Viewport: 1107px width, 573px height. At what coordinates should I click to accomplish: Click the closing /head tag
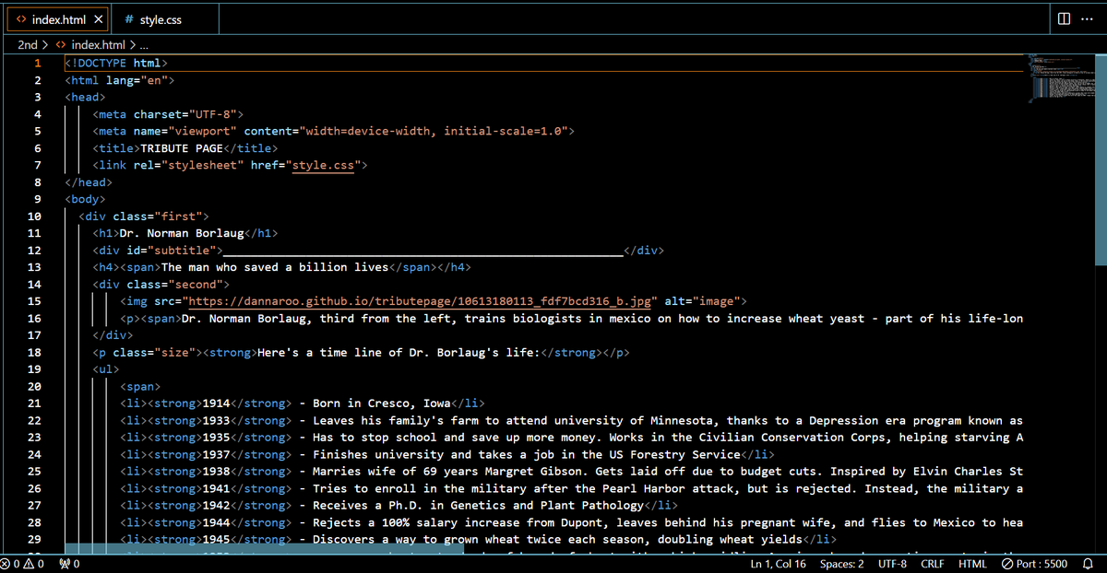(89, 182)
